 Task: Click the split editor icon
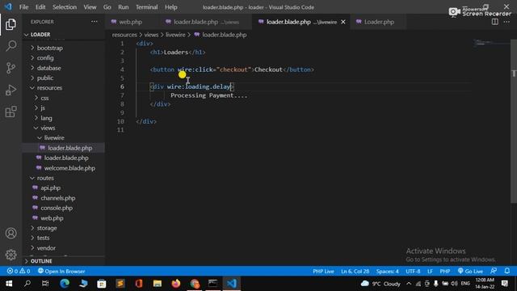tap(495, 22)
